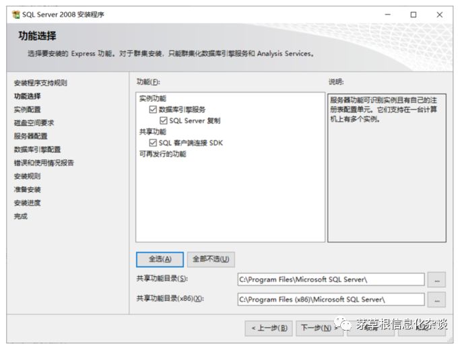Minimize the SQL Server 2008 setup window
Viewport: 462px width, 344px height.
(x=388, y=14)
